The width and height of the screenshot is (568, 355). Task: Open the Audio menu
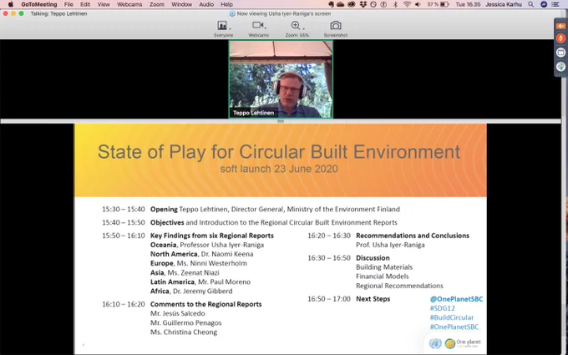(206, 4)
